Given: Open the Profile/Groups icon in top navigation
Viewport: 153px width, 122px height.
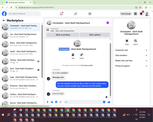Looking at the screenshot, I should coord(90,14).
